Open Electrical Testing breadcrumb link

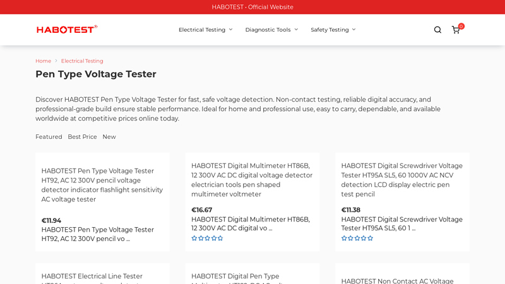(x=82, y=61)
